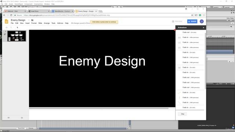Viewport: 235px width, 132px height.
Task: Close the Enemy Design browser tab
Action: point(96,11)
